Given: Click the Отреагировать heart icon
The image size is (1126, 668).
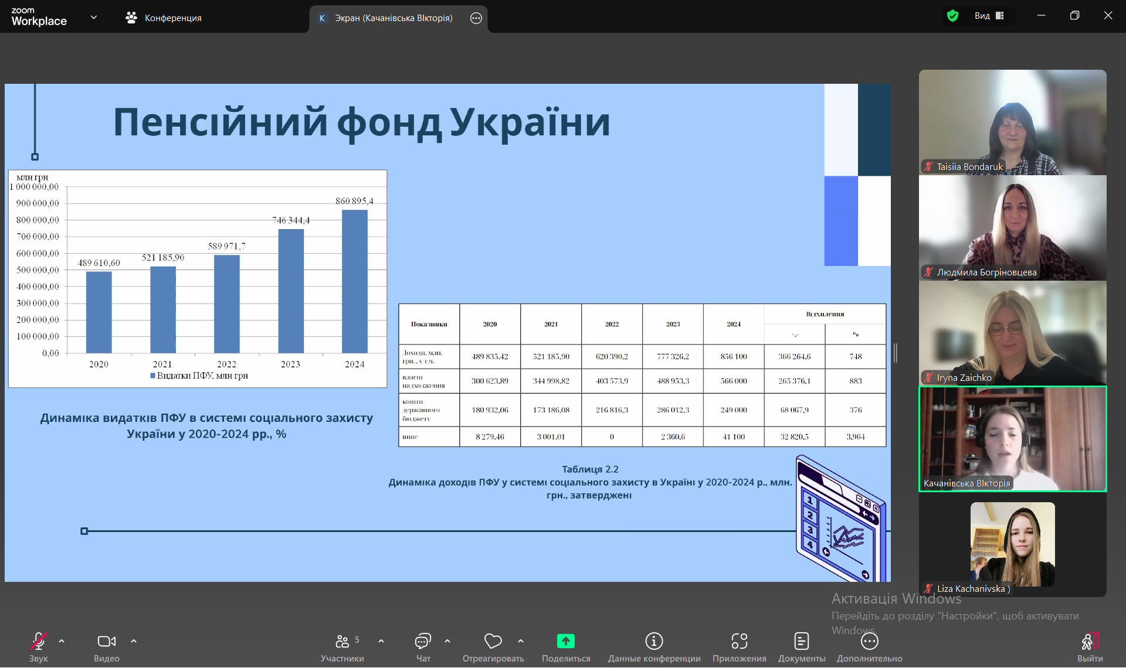Looking at the screenshot, I should pyautogui.click(x=493, y=642).
